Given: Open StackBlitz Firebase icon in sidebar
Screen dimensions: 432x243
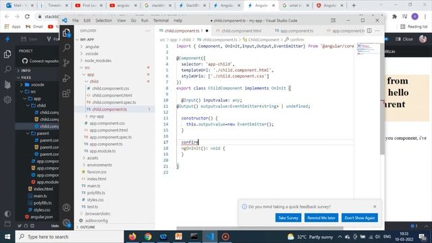Looking at the screenshot, I should 7,84.
